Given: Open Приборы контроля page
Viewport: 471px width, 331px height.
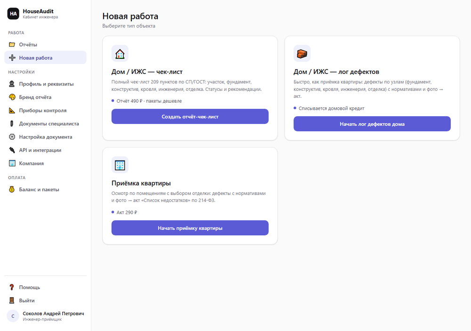Looking at the screenshot, I should coord(45,110).
